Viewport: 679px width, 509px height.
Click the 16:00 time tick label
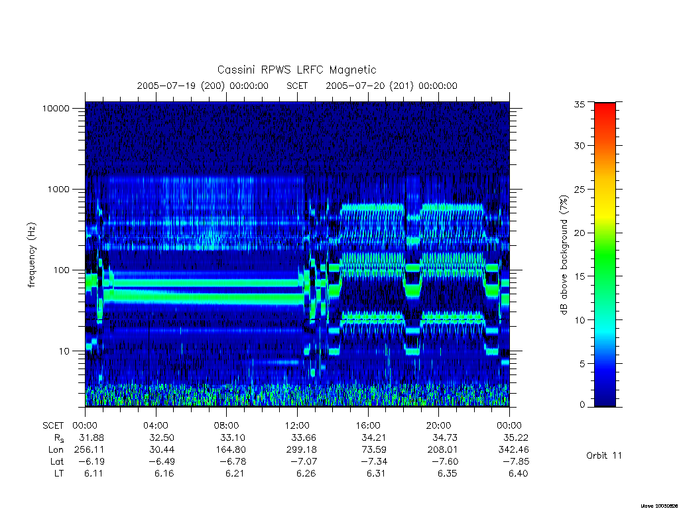[368, 425]
